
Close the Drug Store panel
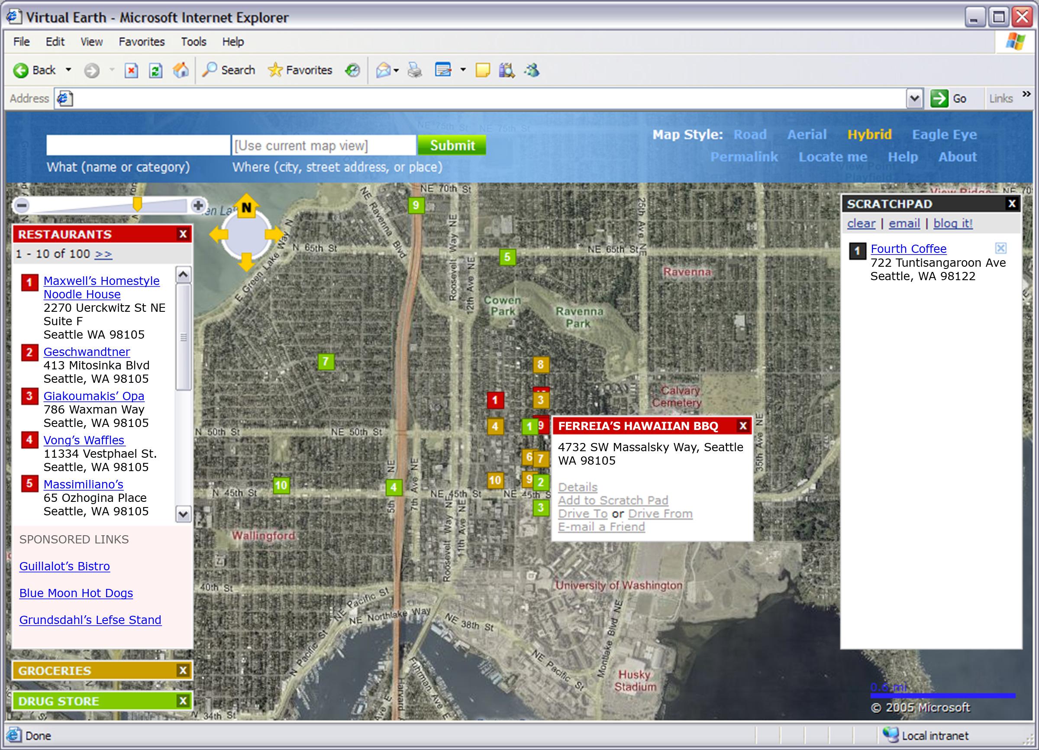[183, 701]
